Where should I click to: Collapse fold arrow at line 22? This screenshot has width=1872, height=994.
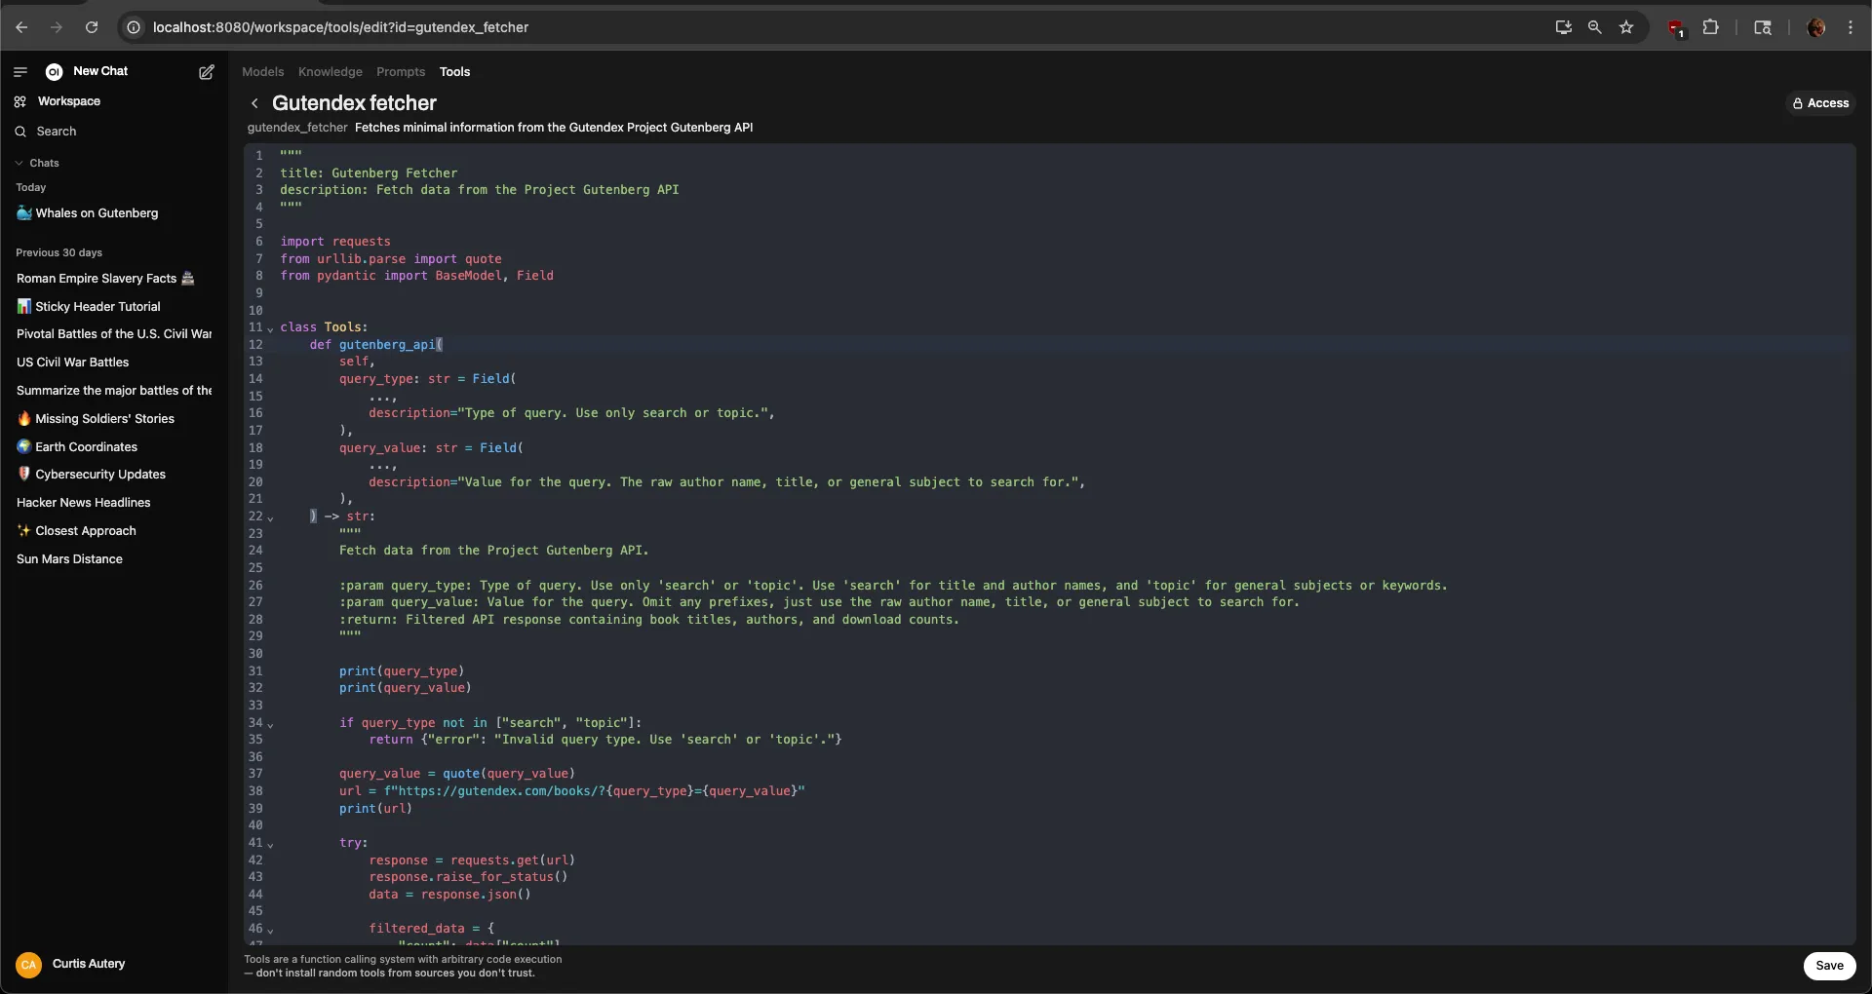point(270,517)
